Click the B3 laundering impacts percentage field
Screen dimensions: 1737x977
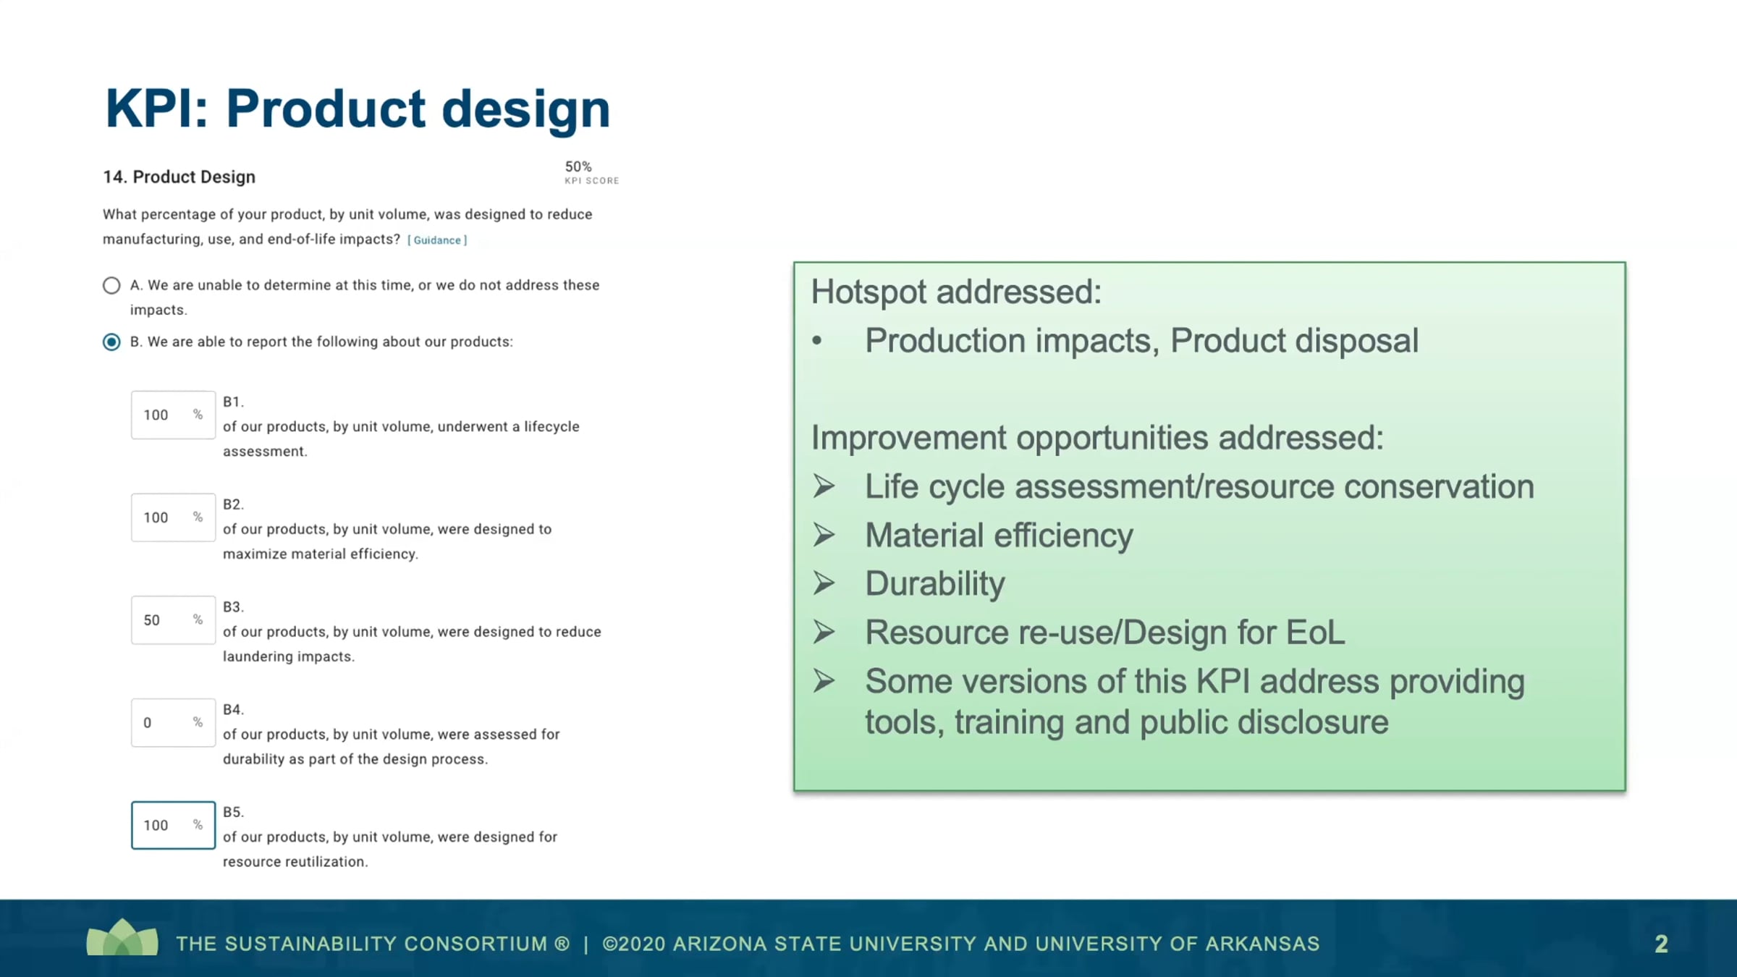click(165, 620)
